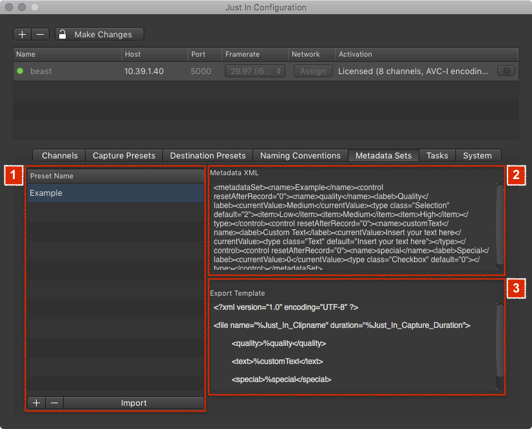Viewport: 532px width, 429px height.
Task: Go to Destination Presets tab
Action: pos(207,155)
